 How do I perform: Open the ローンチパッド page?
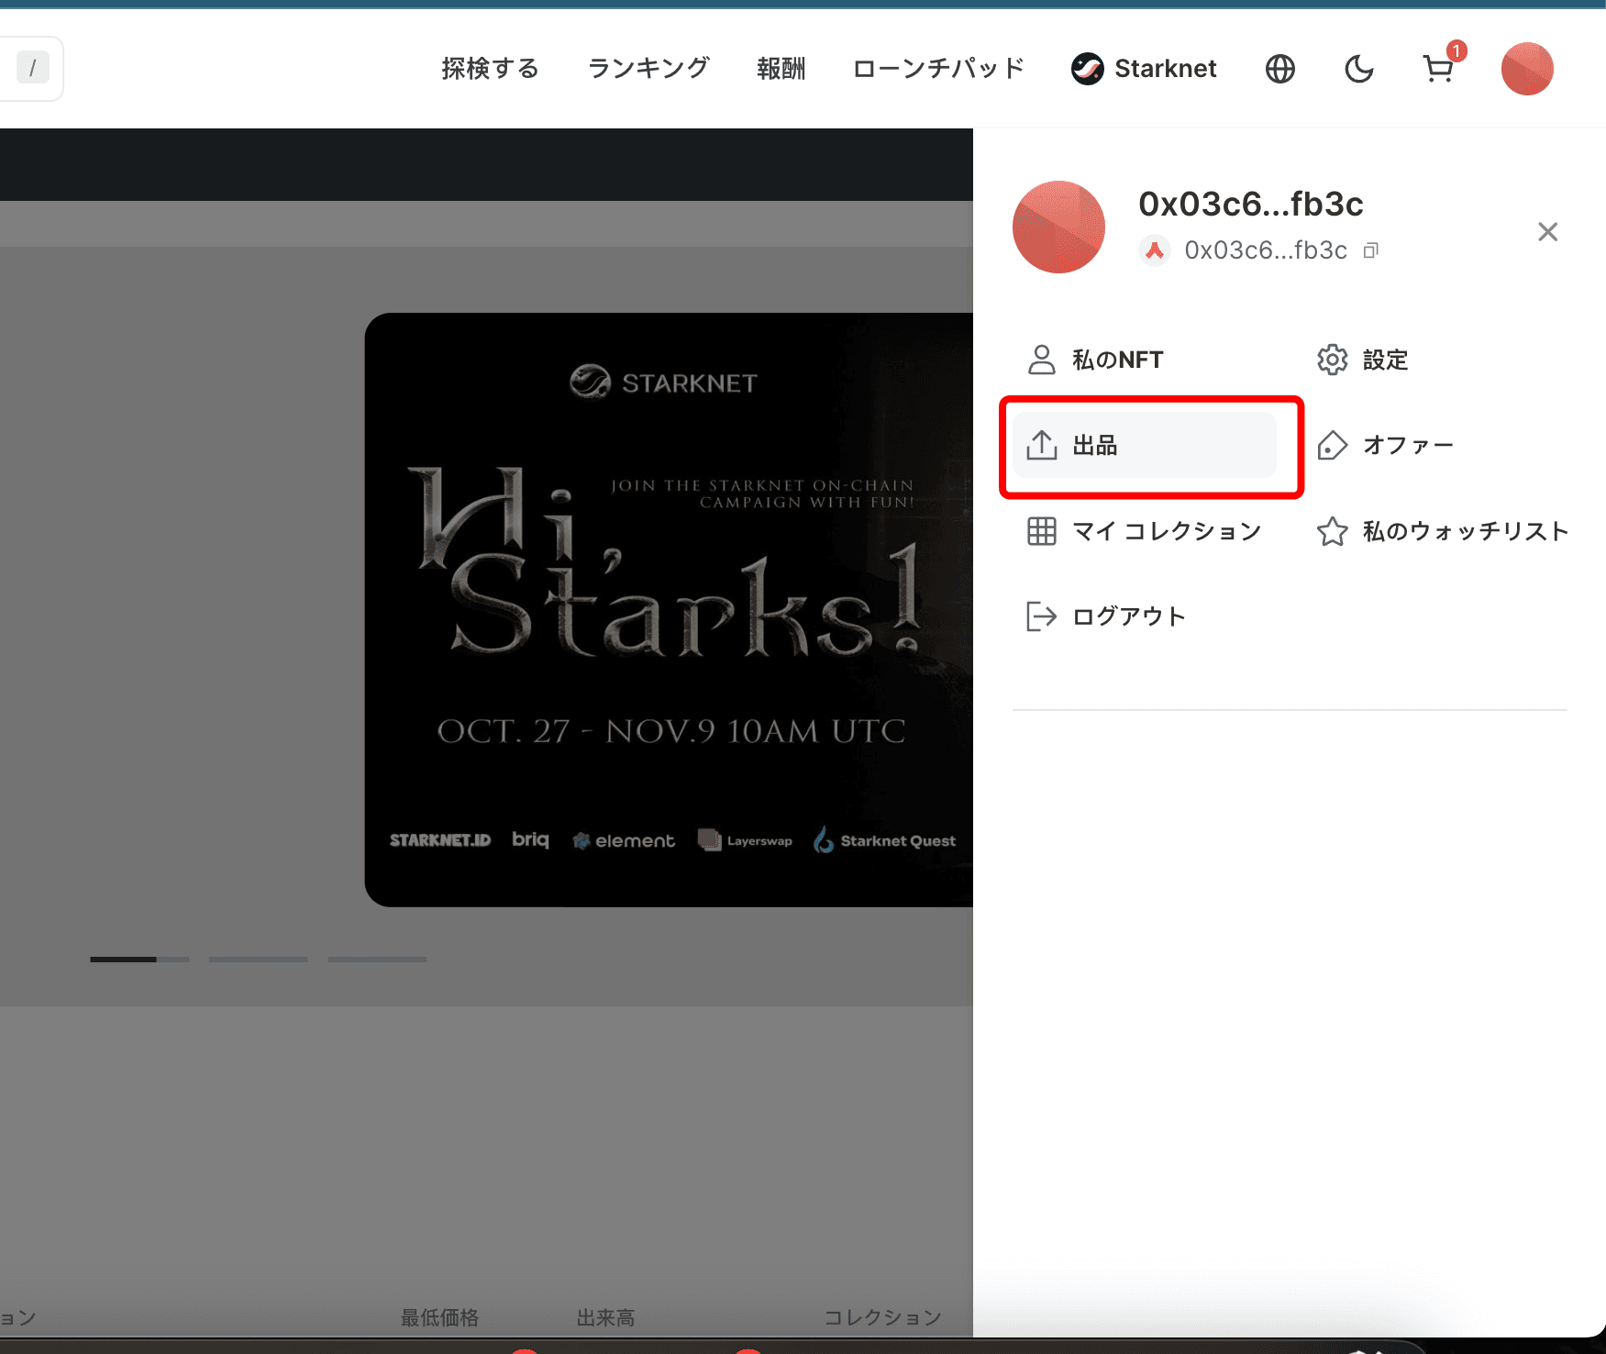coord(938,69)
